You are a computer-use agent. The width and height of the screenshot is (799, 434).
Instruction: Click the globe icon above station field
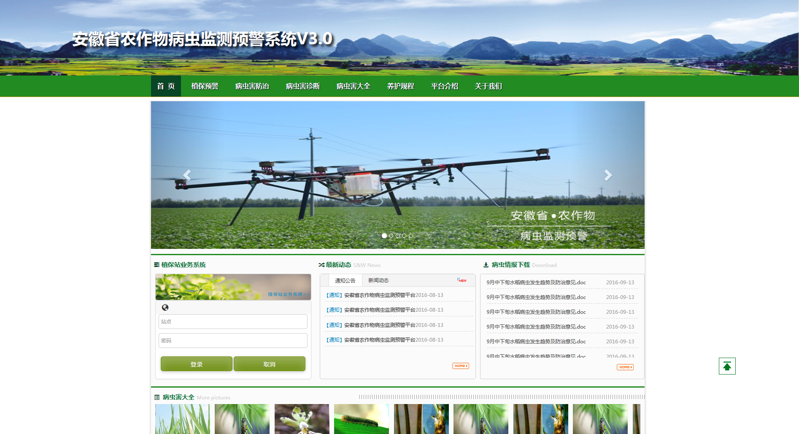[x=165, y=307]
